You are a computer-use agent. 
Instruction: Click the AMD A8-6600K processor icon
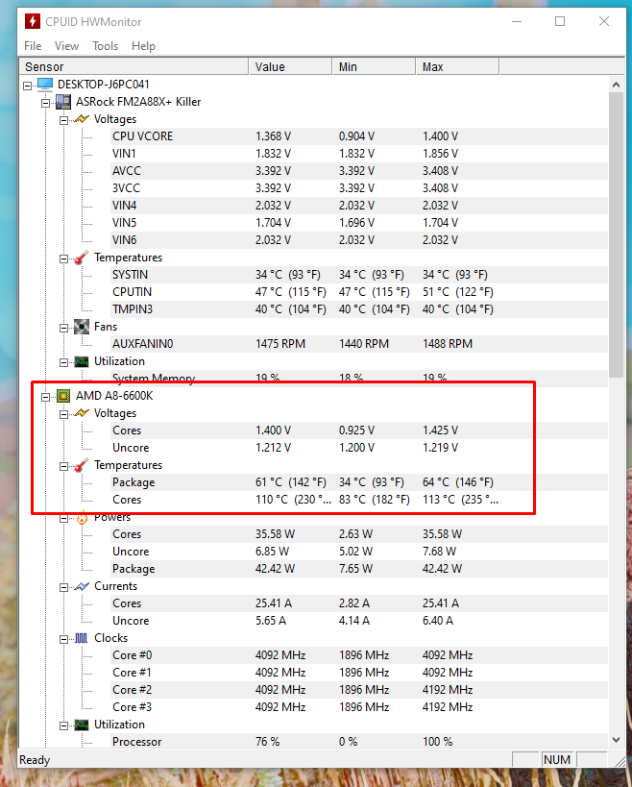tap(63, 396)
